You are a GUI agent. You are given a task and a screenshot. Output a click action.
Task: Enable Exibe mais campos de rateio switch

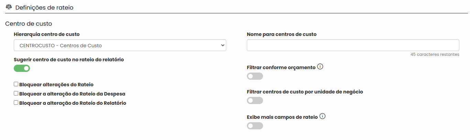tap(255, 126)
